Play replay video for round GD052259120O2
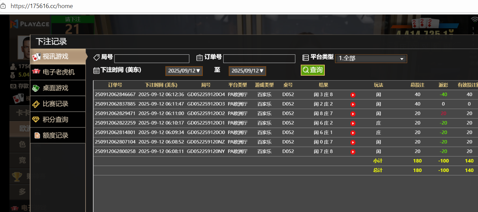 (353, 114)
